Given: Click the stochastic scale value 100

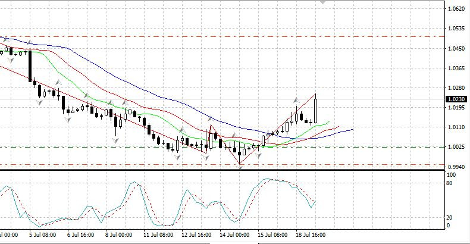Looking at the screenshot, I should (x=451, y=175).
